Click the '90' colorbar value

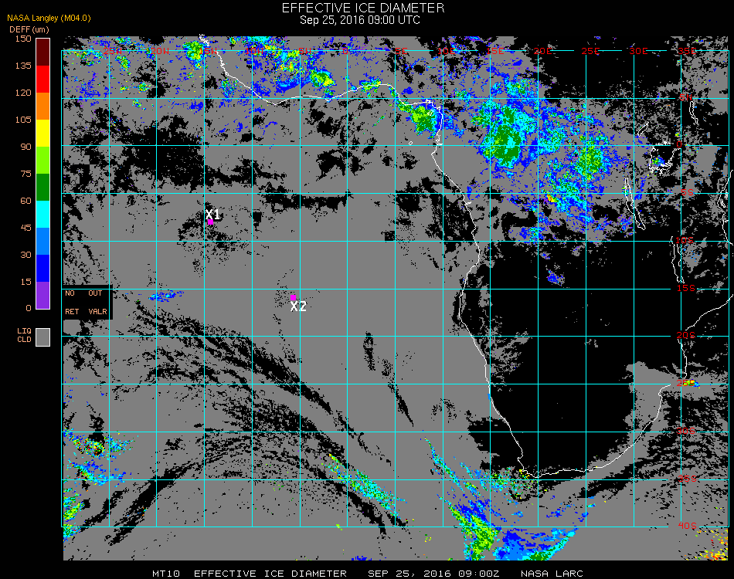[x=25, y=147]
